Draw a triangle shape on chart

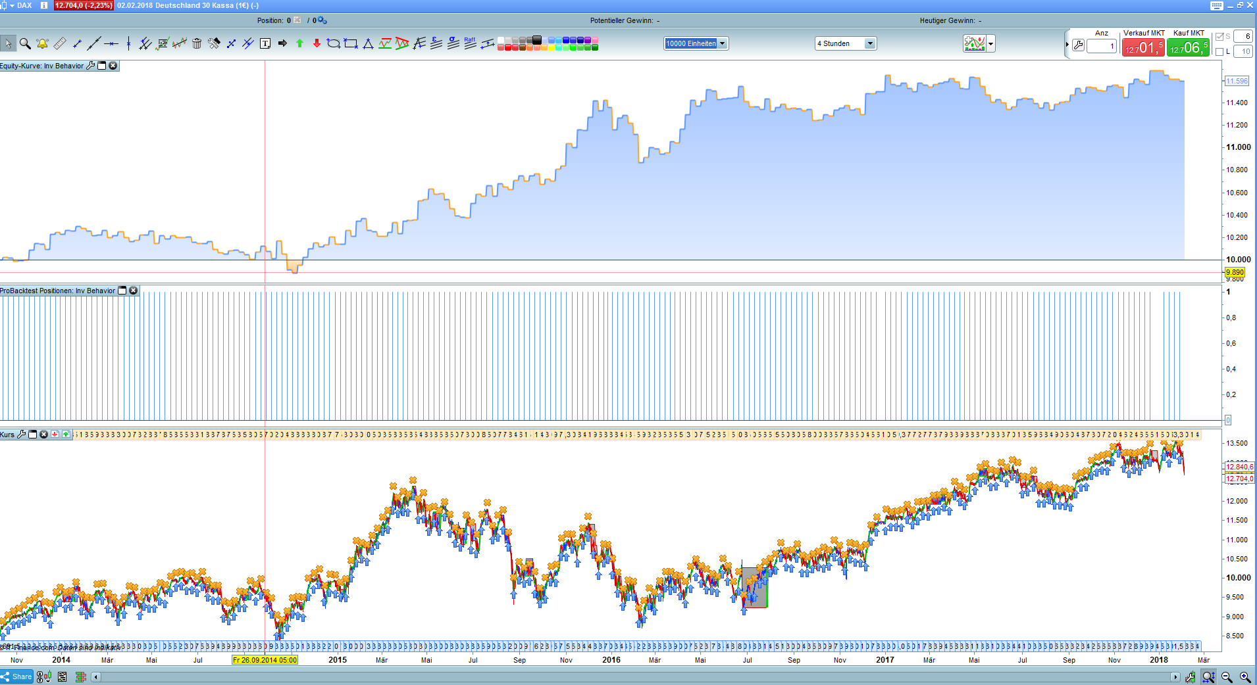tap(368, 44)
